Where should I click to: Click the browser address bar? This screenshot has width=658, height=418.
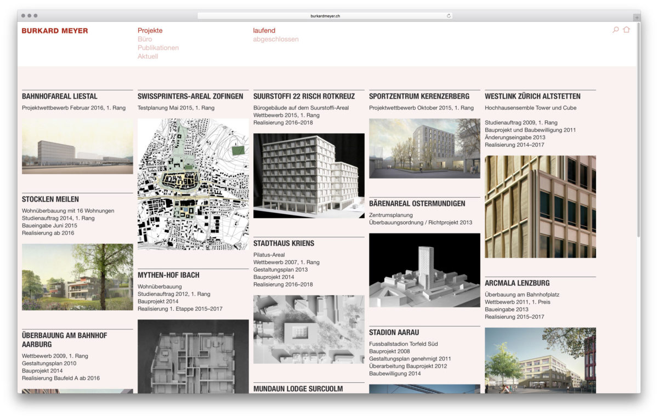pos(325,16)
